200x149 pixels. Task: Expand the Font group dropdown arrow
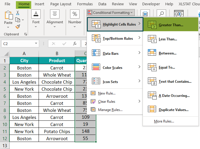tap(36, 27)
